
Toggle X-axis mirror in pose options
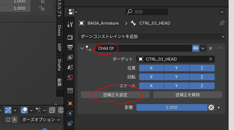click(x=15, y=119)
